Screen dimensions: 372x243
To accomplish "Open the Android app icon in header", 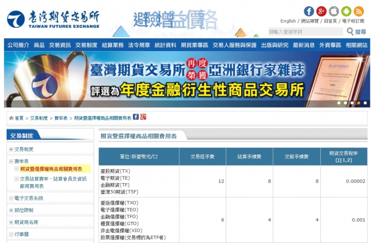I will click(x=346, y=11).
